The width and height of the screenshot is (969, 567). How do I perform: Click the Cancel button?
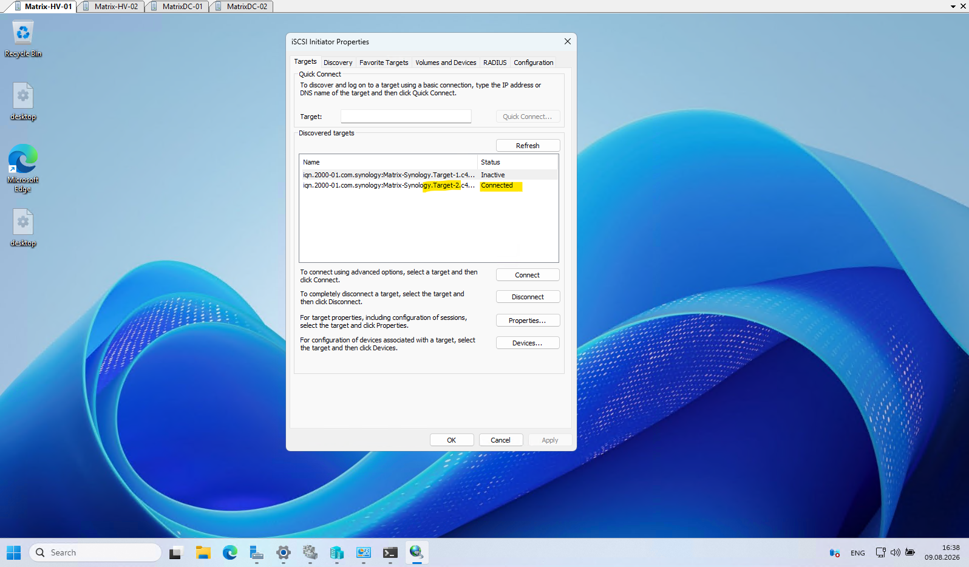pos(500,440)
